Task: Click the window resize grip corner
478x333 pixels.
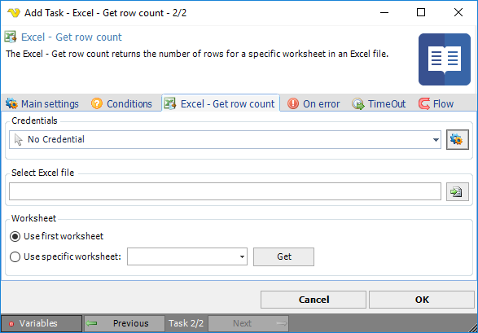Action: pyautogui.click(x=473, y=328)
